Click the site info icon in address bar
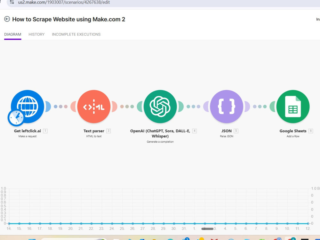320x240 pixels. [12, 2]
